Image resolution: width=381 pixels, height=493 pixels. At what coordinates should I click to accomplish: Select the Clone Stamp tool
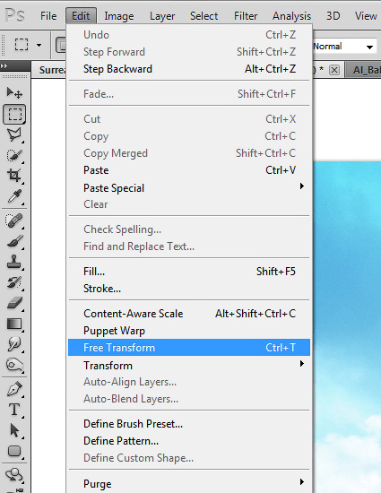click(x=14, y=262)
